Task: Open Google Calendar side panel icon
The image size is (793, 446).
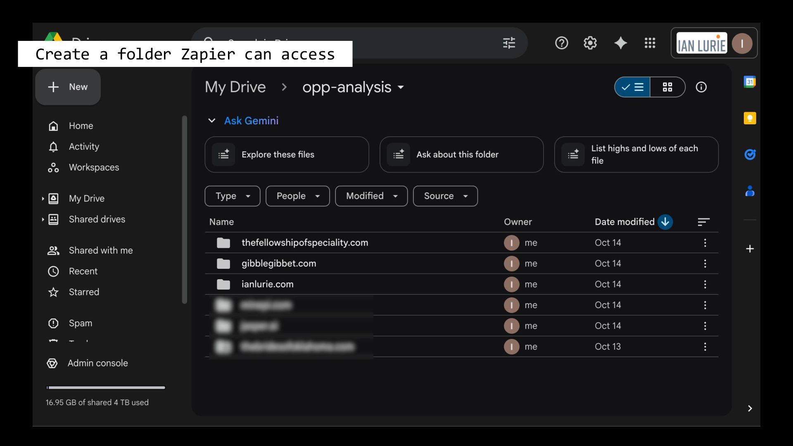Action: (750, 82)
